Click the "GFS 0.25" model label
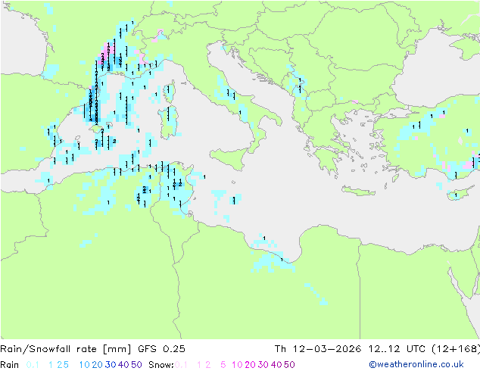The height and width of the screenshot is (371, 480). 161,349
